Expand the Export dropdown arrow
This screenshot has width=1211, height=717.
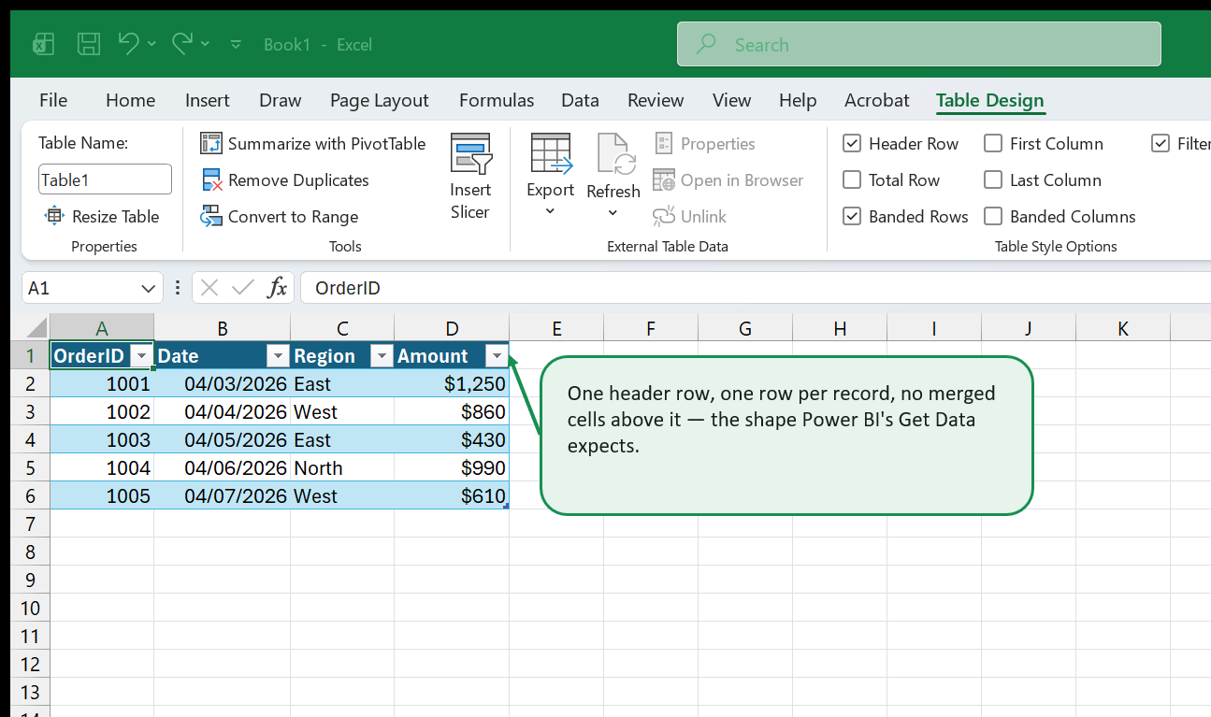point(550,211)
